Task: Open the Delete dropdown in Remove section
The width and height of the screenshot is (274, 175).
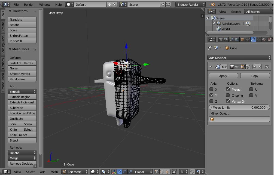Action: [x=22, y=153]
